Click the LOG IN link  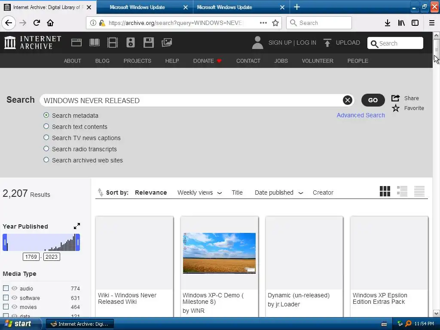pos(306,43)
